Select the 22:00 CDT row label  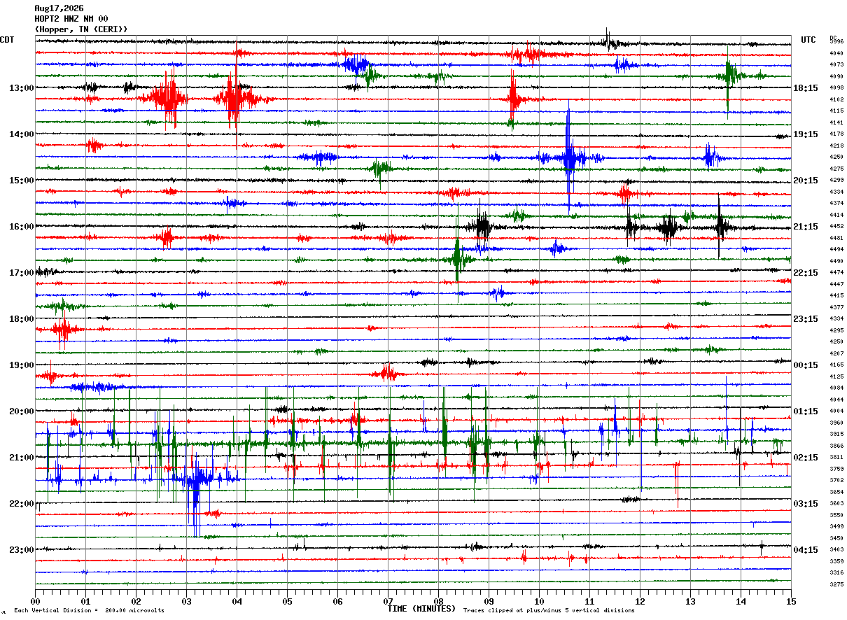(x=21, y=504)
